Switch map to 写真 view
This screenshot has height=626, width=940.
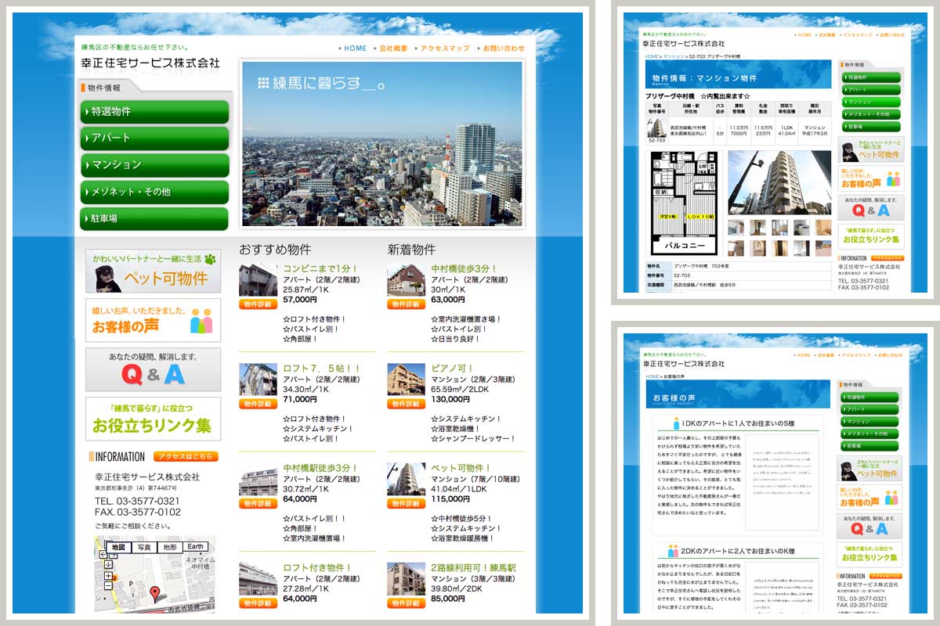tap(144, 547)
